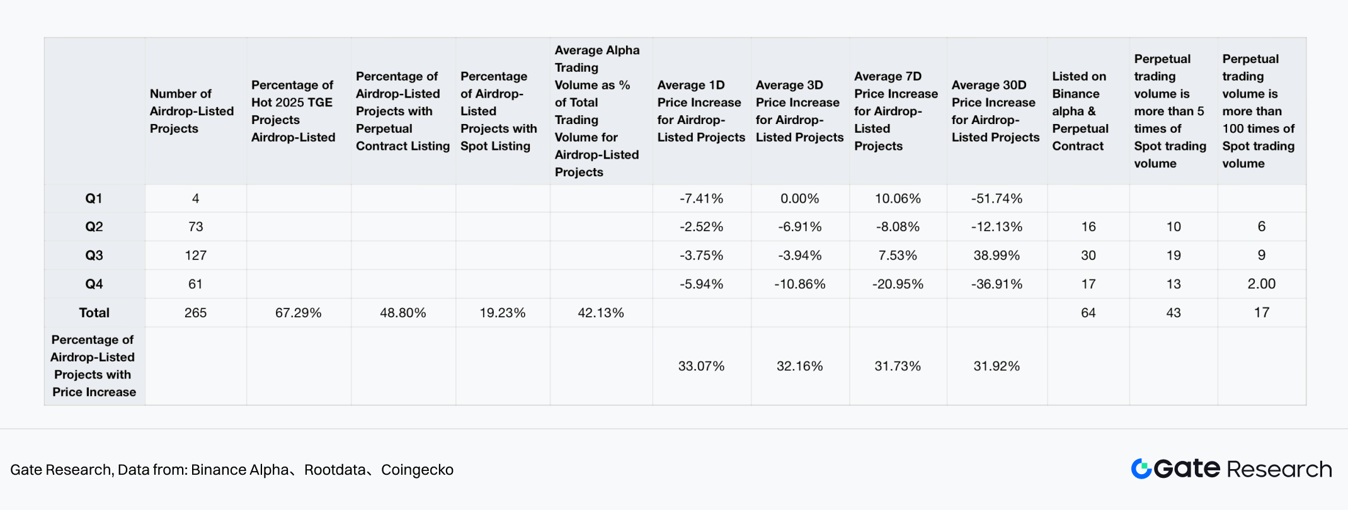Select the Q3 row header cell

[x=94, y=256]
